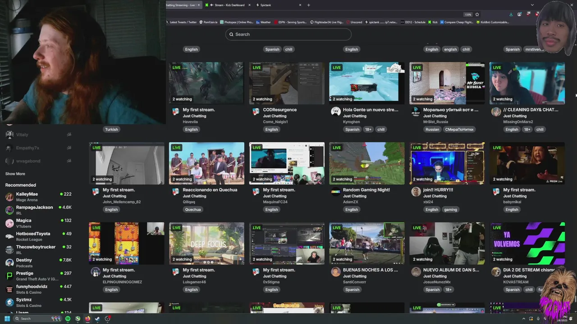This screenshot has height=324, width=577.
Task: Select the Russian tag under MrBist_Russia
Action: pyautogui.click(x=432, y=129)
